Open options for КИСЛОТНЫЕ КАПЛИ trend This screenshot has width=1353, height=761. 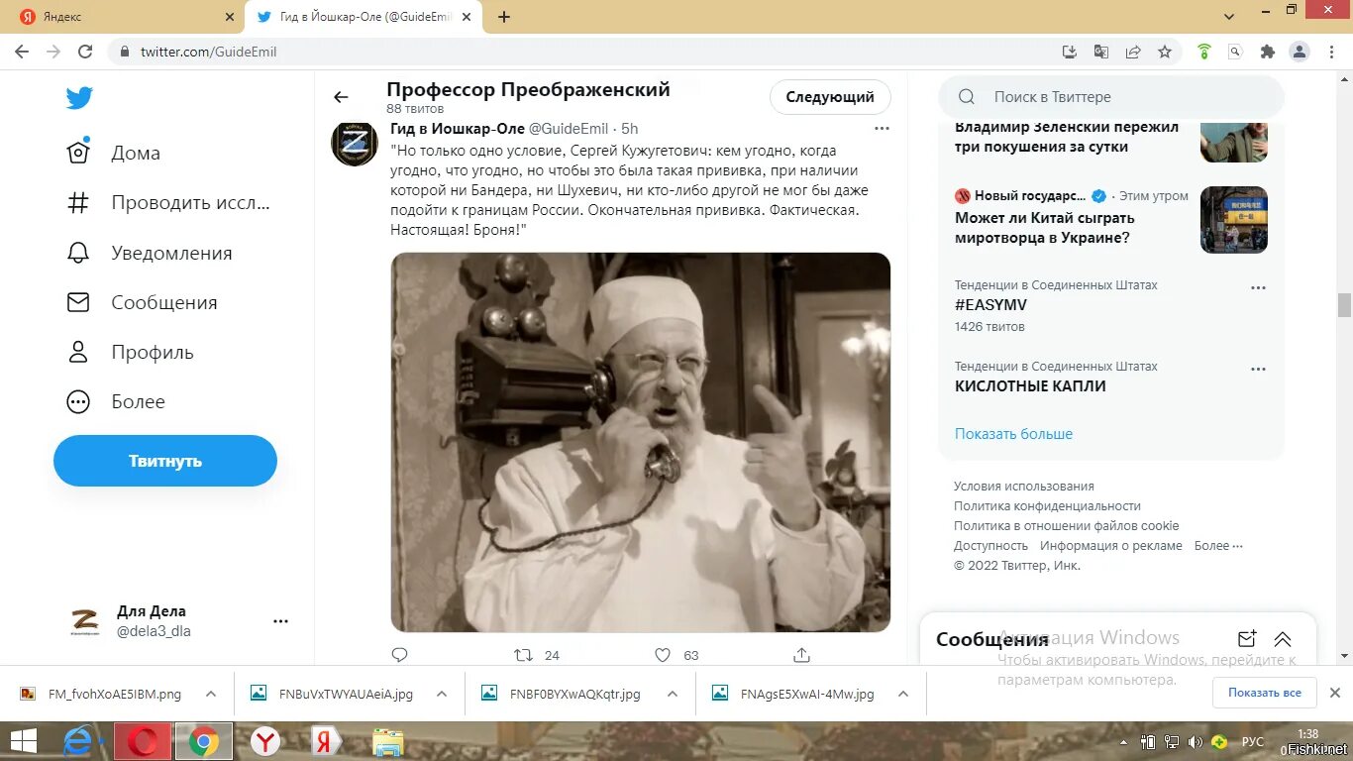(1258, 370)
